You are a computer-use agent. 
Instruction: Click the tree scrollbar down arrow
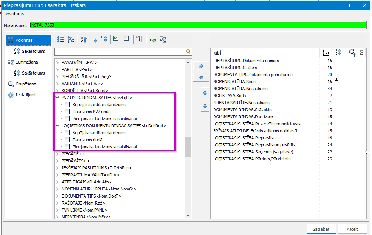click(x=188, y=215)
